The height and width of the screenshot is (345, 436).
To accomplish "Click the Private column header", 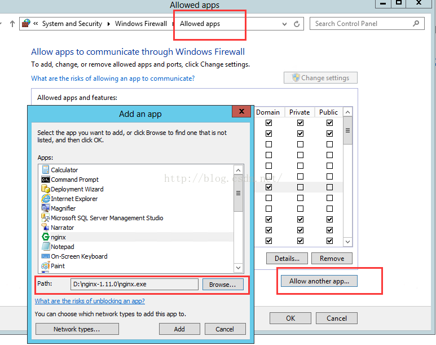I will pos(300,112).
